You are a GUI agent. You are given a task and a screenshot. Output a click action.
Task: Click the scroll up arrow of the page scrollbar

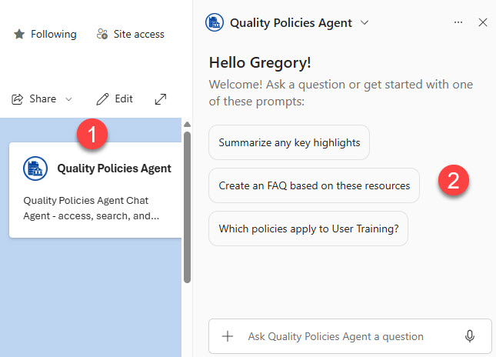(x=188, y=125)
